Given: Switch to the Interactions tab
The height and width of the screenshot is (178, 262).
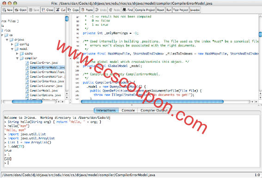Looking at the screenshot, I should 106,110.
